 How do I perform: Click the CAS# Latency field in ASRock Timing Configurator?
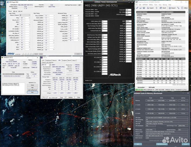coord(105,21)
